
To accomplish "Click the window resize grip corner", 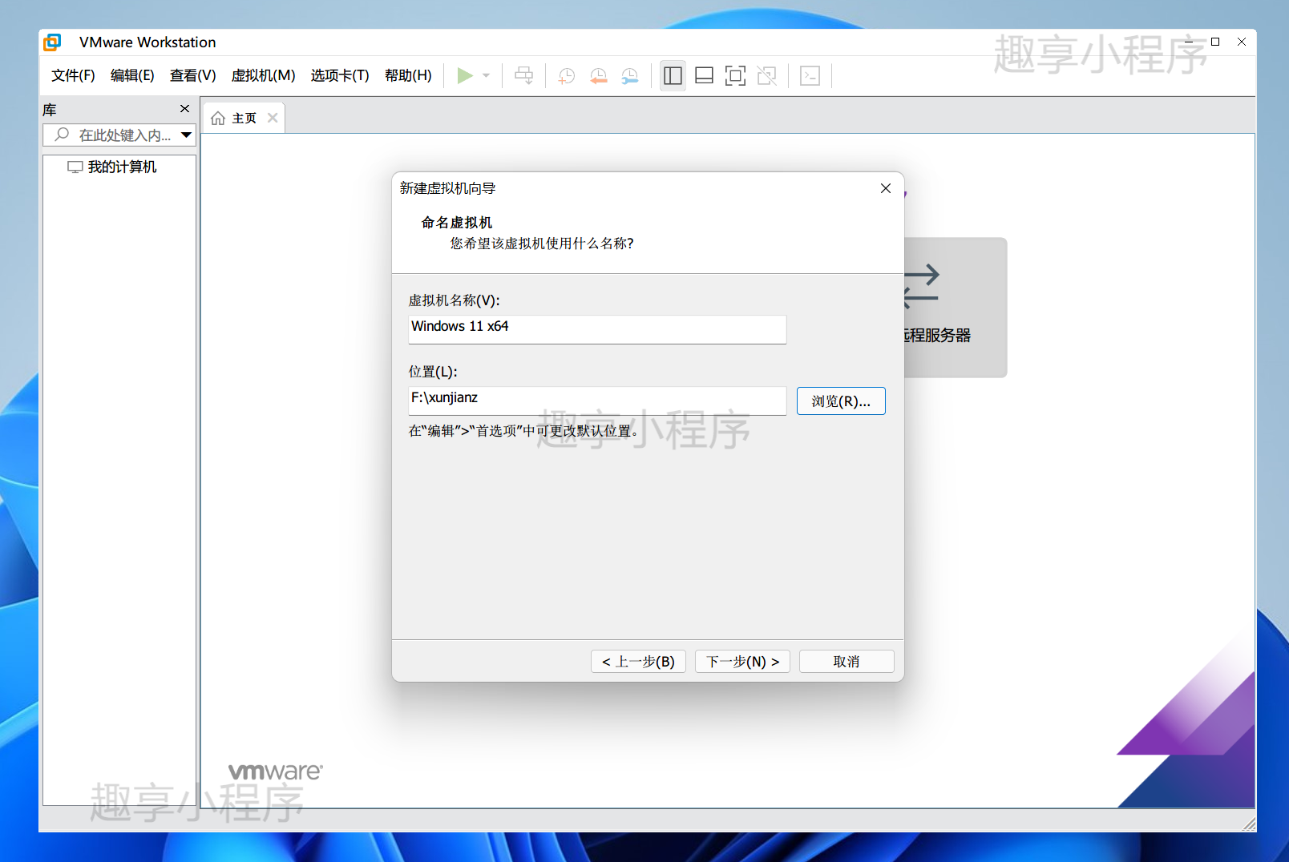I will (x=1249, y=824).
